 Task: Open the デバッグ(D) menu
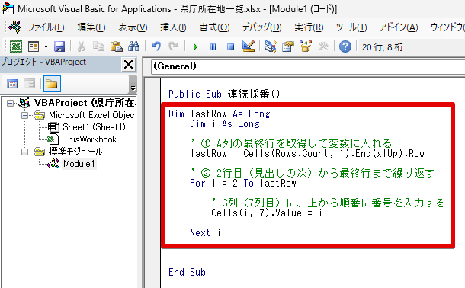coord(262,27)
